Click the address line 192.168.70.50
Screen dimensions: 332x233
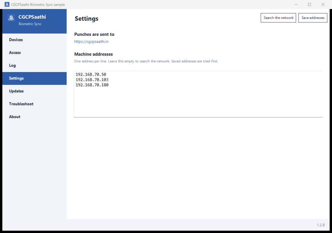(91, 74)
